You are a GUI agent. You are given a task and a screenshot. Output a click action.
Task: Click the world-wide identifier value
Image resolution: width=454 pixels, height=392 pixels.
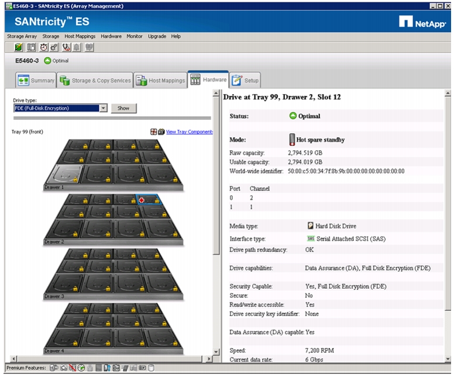click(346, 171)
